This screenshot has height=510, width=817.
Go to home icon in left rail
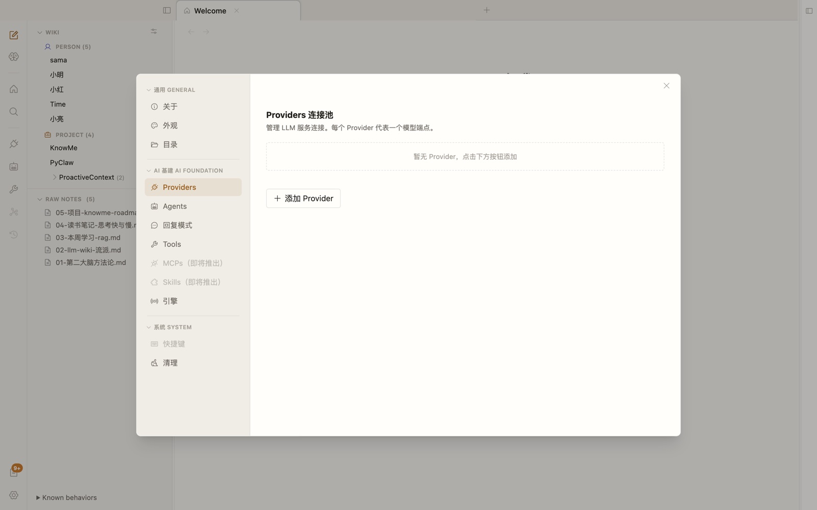(14, 89)
